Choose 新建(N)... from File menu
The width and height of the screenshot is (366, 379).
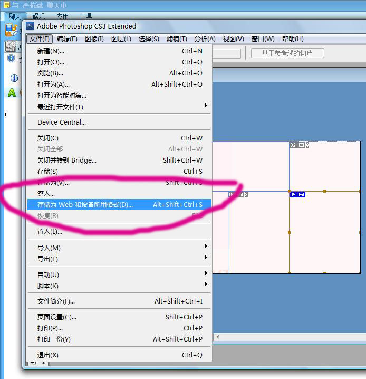(x=119, y=51)
